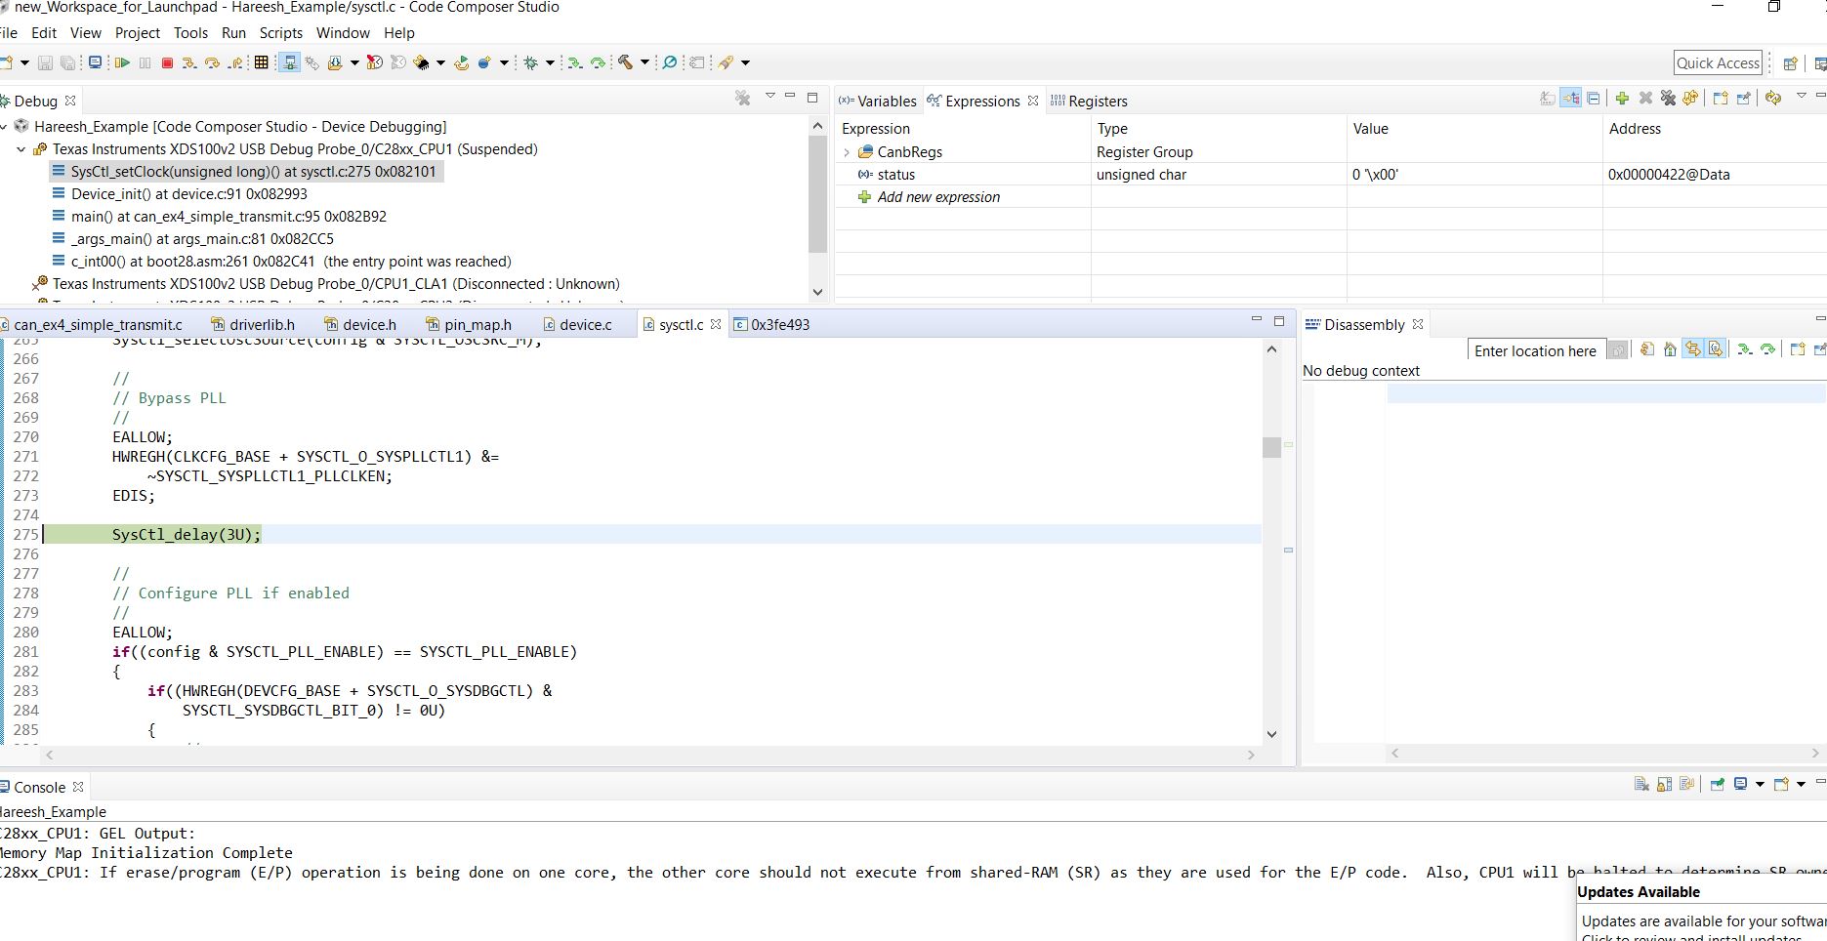
Task: Click the Refresh icon in Expressions toolbar
Action: 1773,99
